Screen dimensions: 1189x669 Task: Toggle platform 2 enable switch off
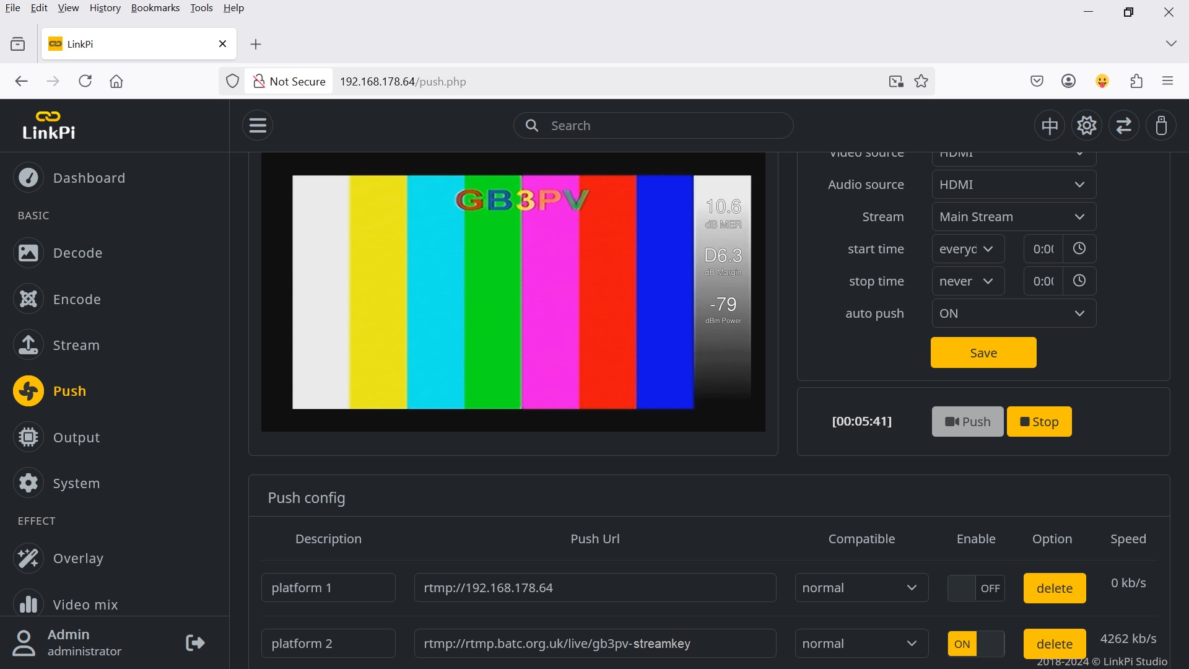[976, 644]
